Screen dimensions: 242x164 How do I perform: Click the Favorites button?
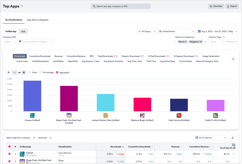216,6
